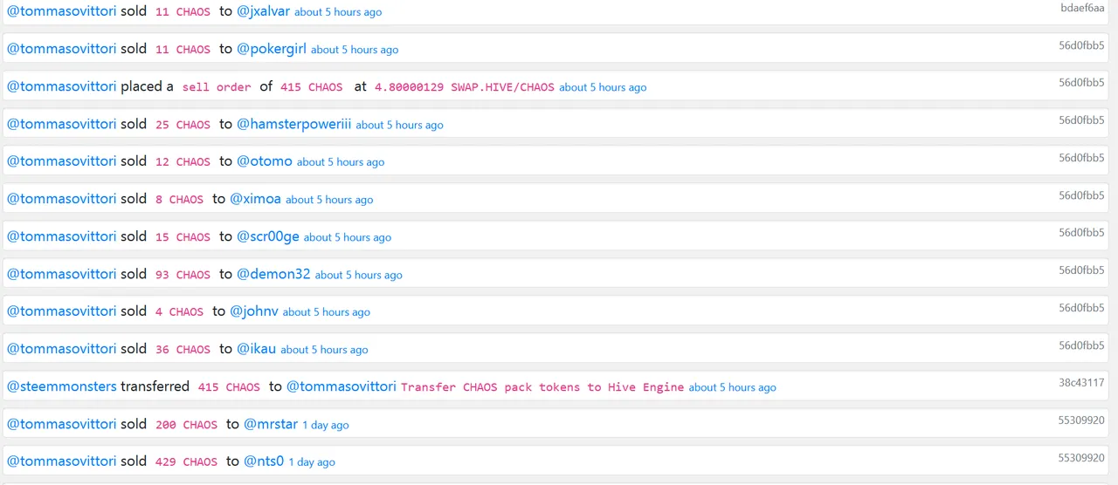Open transaction ID 56d0fbb5 in the @ikau row

point(1082,345)
